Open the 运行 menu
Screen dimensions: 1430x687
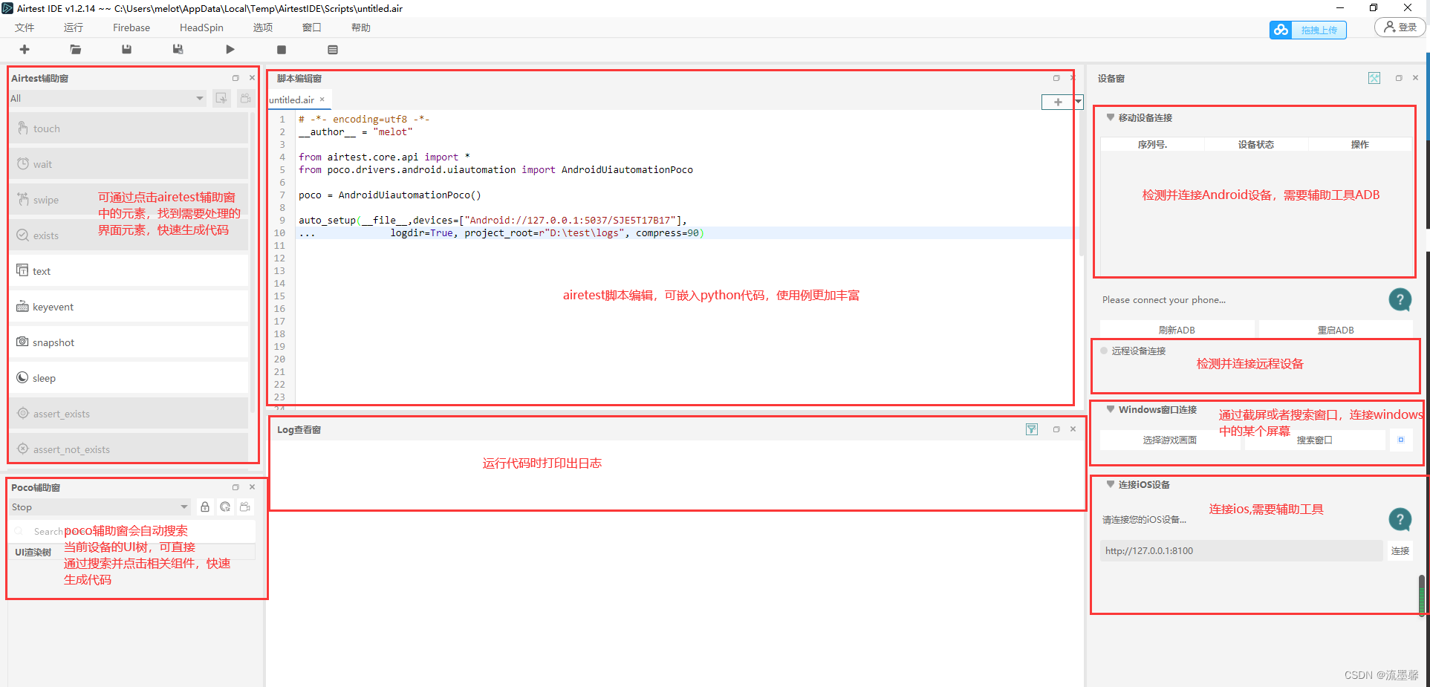(x=74, y=27)
